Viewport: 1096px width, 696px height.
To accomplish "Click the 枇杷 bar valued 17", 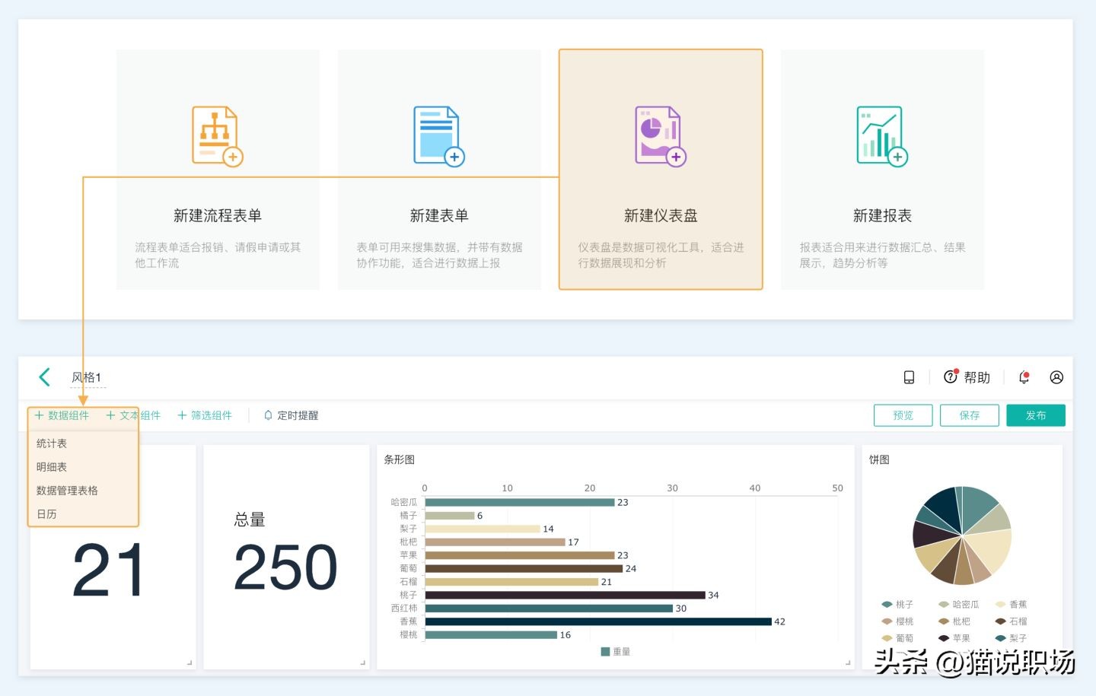I will 495,542.
